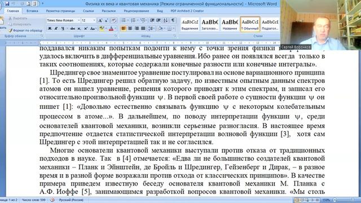Screen dimensions: 361x203
Task: Click the first-line indent marker on ruler
Action: click(39, 42)
